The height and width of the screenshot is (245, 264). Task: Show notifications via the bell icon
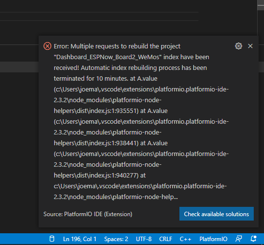tap(253, 239)
